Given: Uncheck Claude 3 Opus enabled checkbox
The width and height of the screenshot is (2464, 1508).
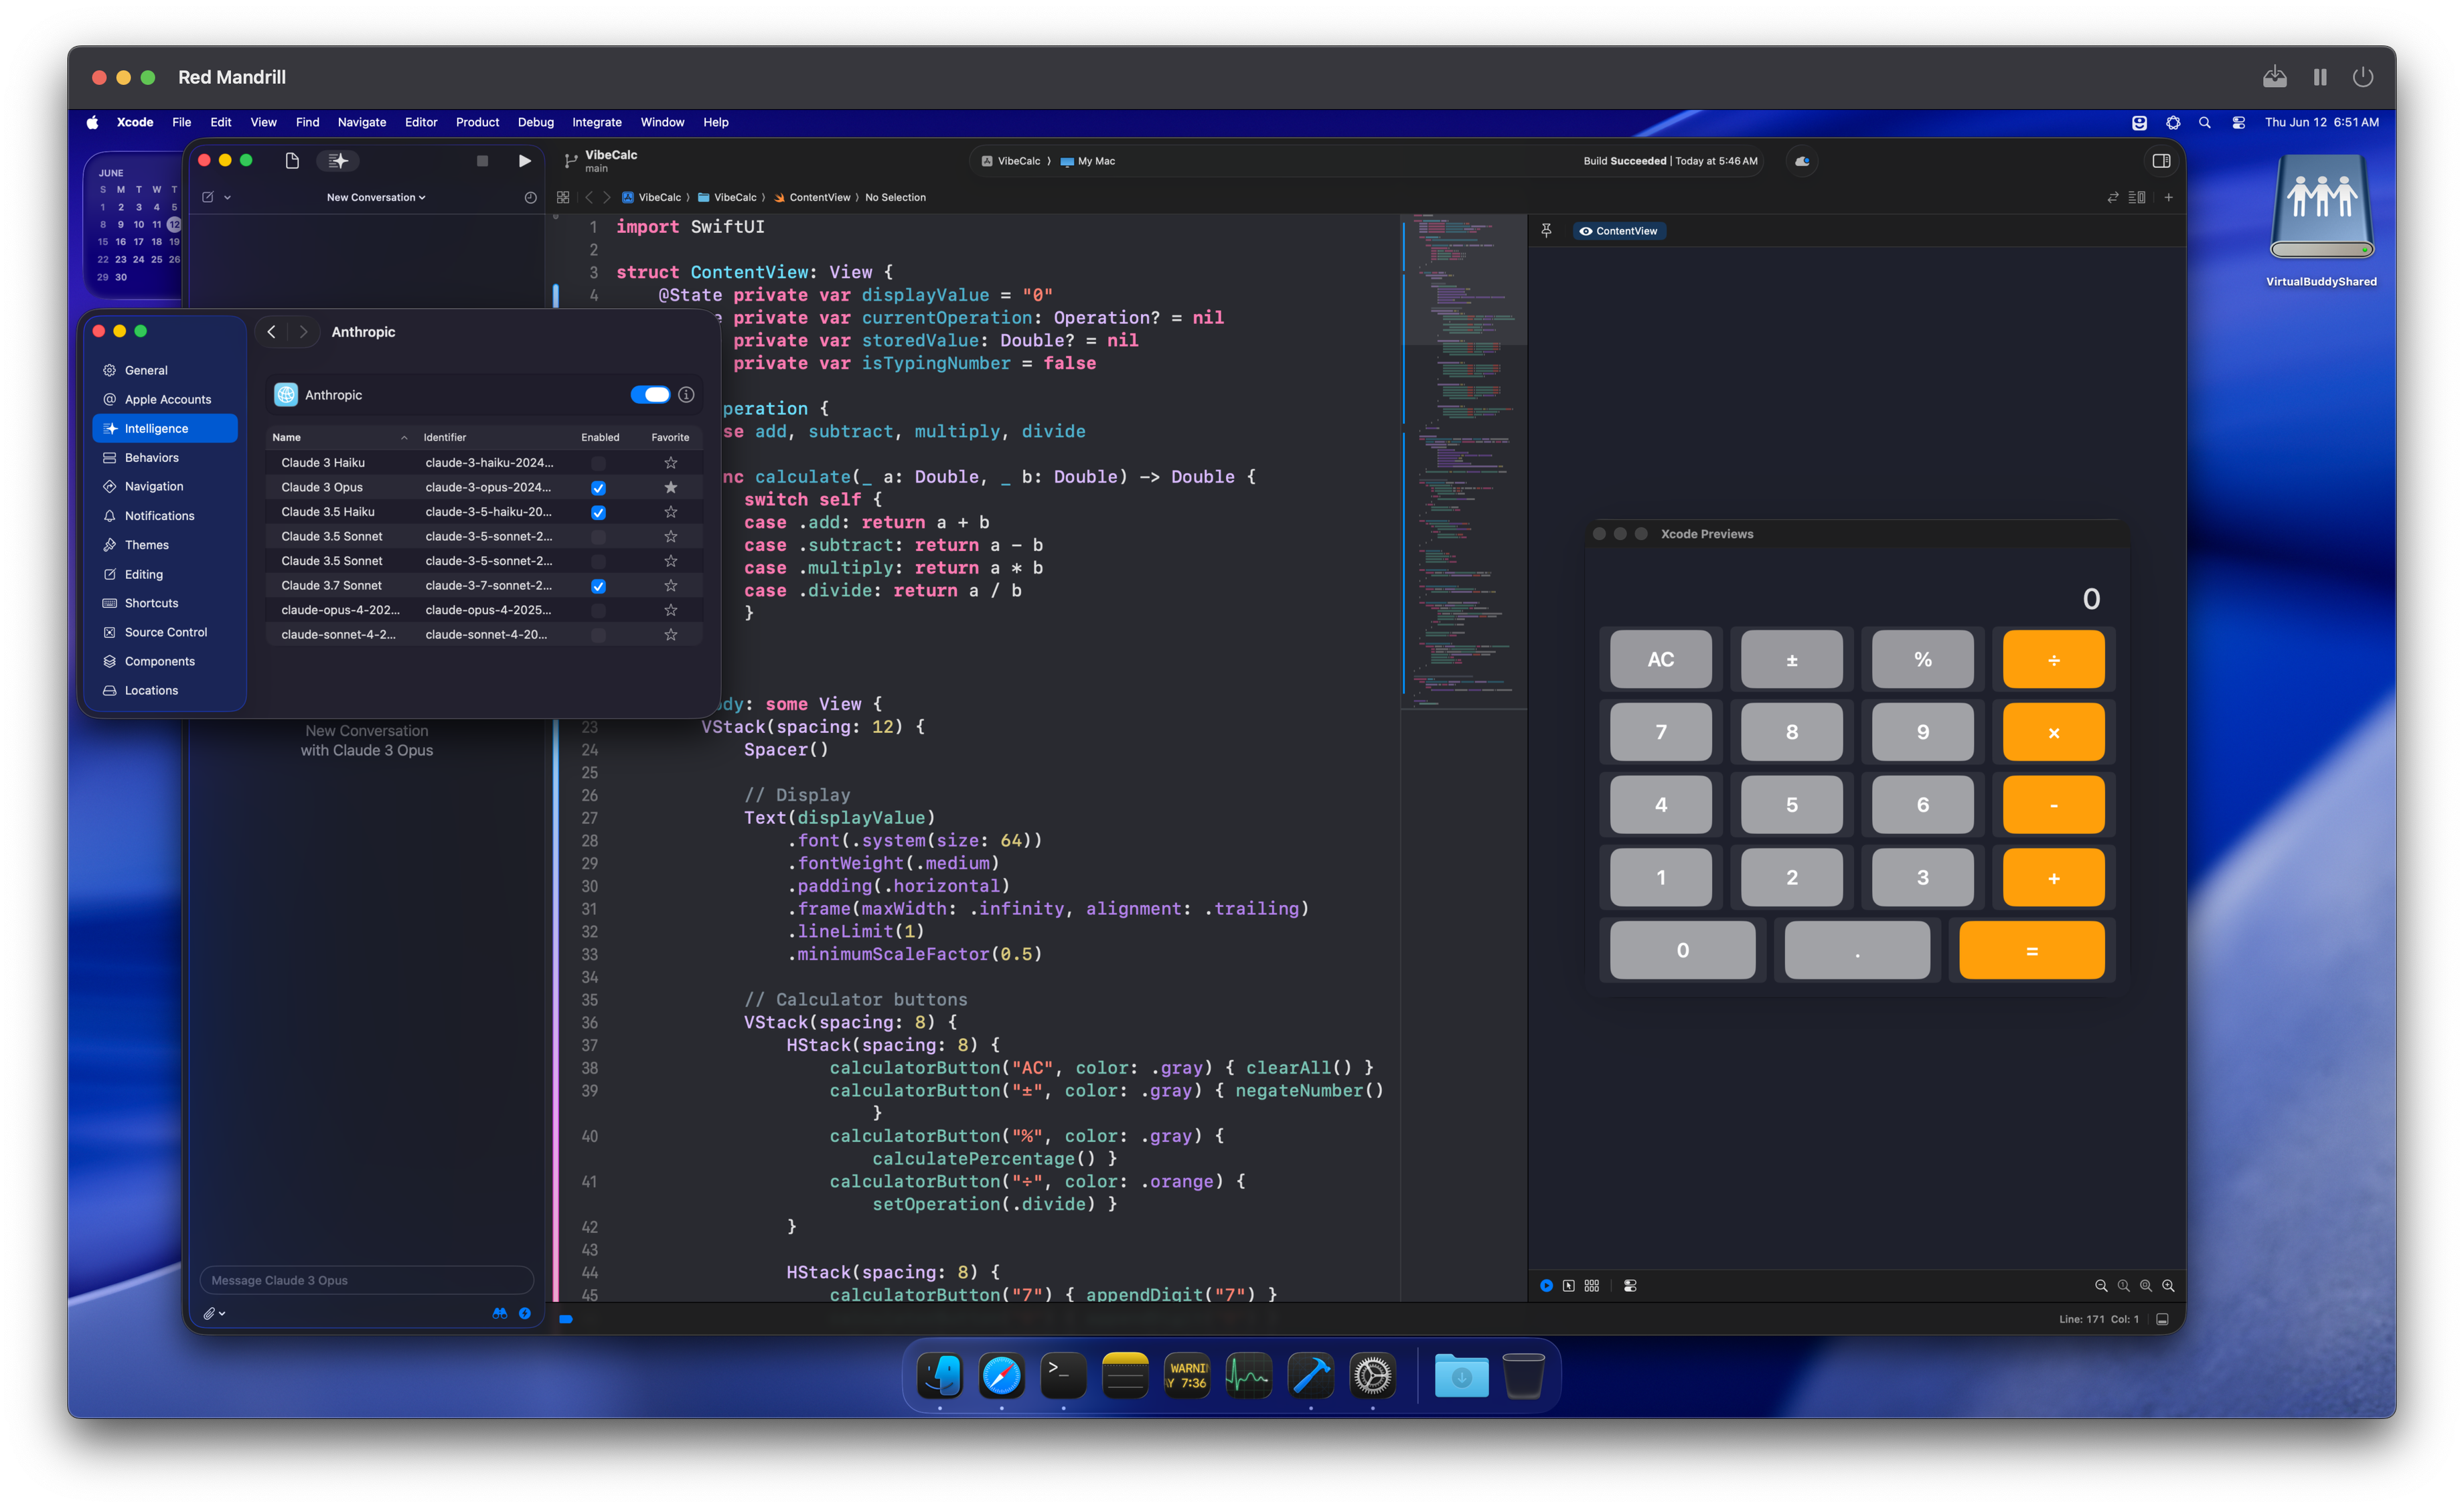Looking at the screenshot, I should tap(598, 488).
